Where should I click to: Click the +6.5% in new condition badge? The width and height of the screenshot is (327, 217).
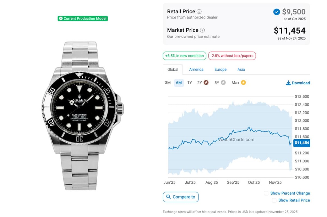[184, 56]
